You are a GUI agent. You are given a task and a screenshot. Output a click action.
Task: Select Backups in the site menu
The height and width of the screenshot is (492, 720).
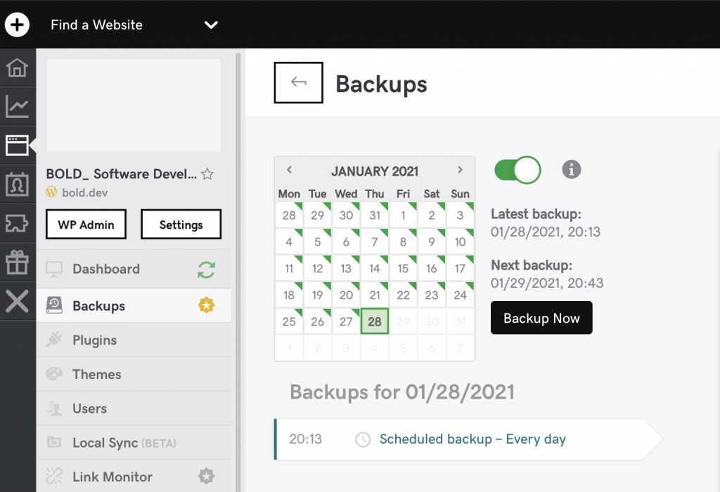134,305
